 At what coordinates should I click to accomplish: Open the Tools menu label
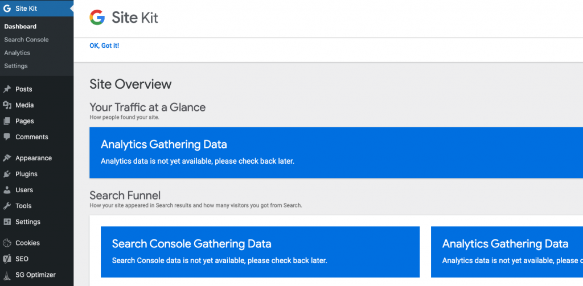23,206
